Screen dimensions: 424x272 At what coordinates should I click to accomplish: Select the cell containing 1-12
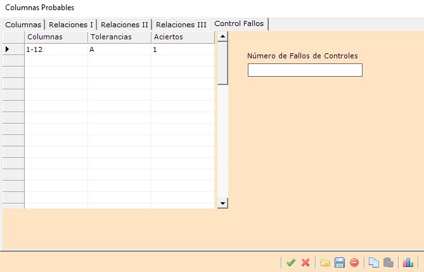pyautogui.click(x=56, y=49)
